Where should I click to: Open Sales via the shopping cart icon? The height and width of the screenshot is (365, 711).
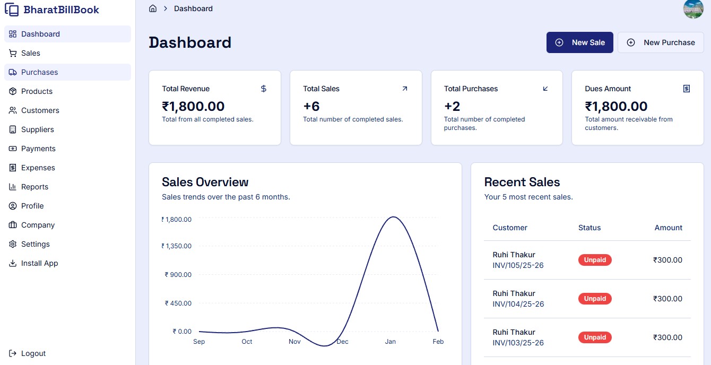pos(12,53)
